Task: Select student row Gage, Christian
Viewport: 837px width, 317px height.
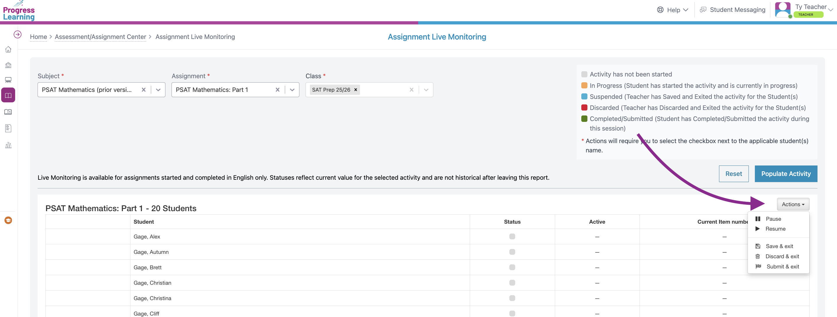Action: coord(427,283)
